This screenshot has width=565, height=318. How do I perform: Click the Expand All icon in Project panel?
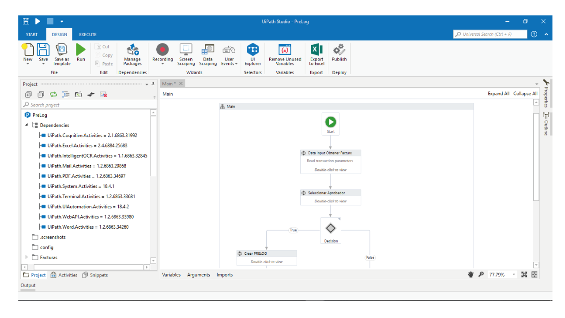tap(28, 94)
